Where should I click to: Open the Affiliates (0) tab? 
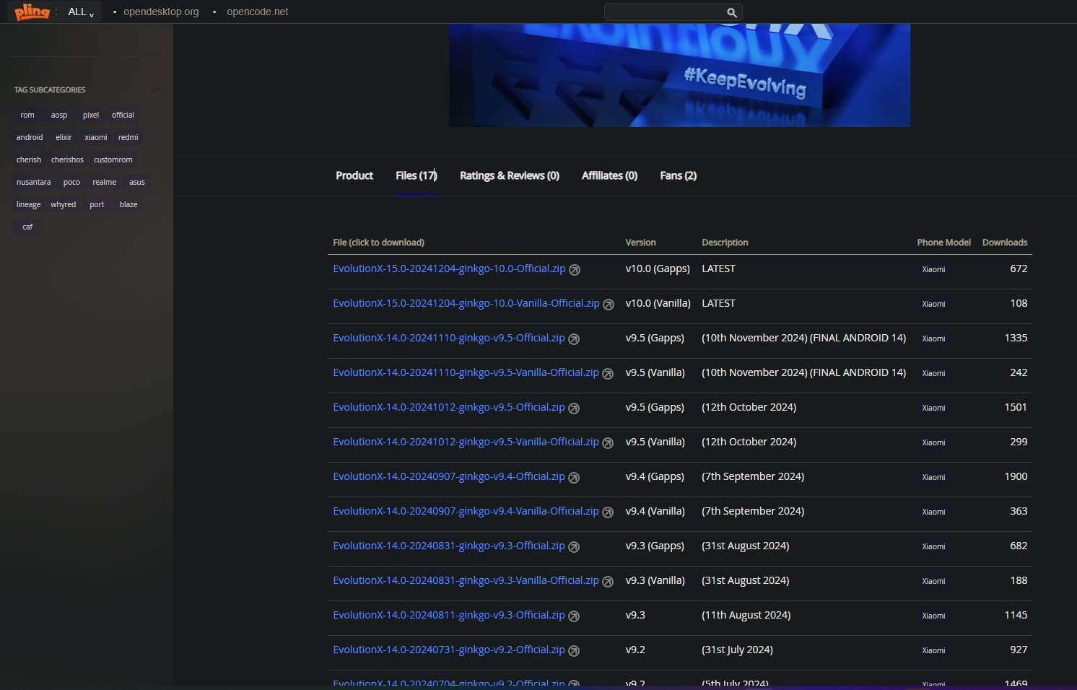pyautogui.click(x=609, y=175)
